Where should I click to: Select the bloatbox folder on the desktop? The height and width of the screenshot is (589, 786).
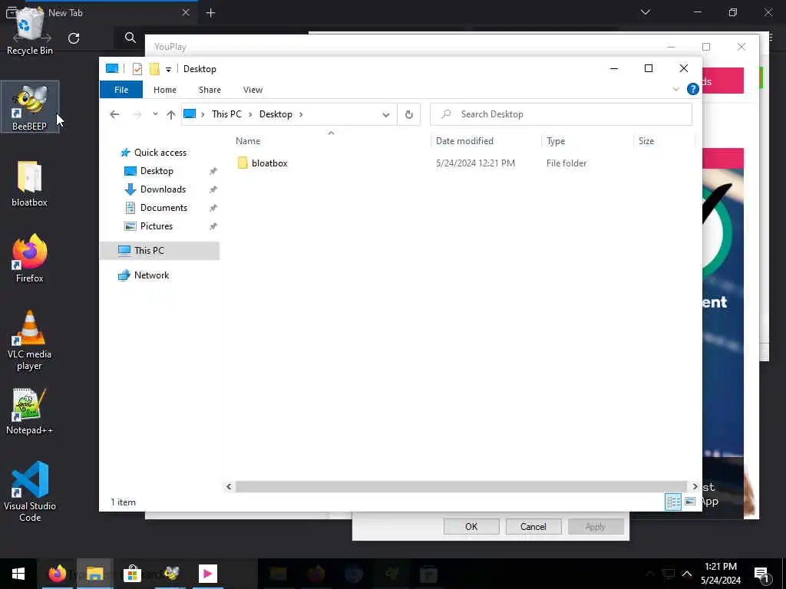coord(30,184)
